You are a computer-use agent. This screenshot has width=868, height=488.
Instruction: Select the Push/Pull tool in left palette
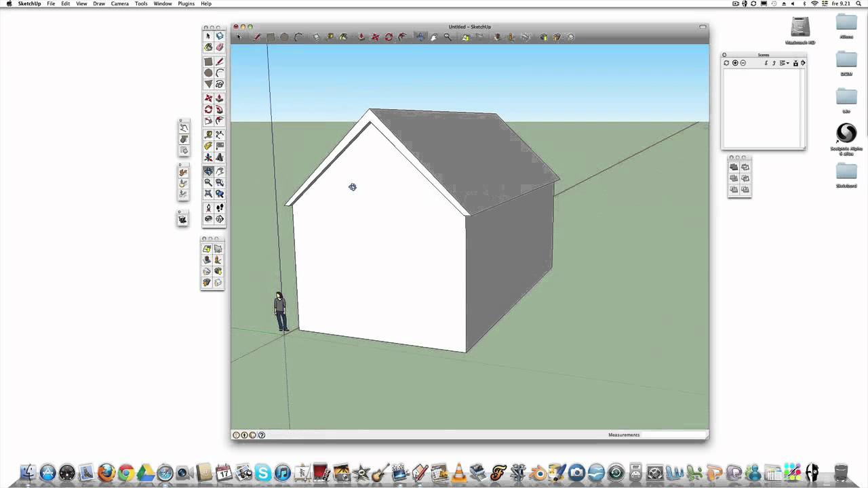click(219, 98)
